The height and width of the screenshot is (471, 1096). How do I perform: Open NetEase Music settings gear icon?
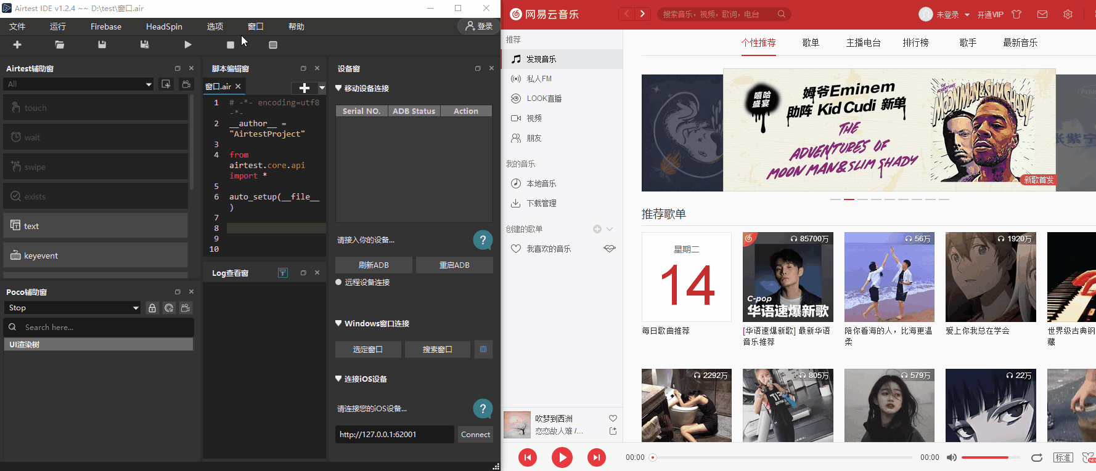click(x=1068, y=14)
